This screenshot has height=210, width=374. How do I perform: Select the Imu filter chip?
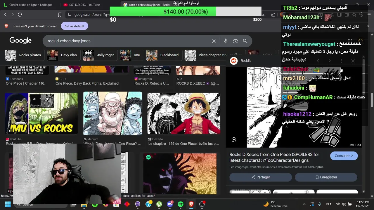pos(131,55)
